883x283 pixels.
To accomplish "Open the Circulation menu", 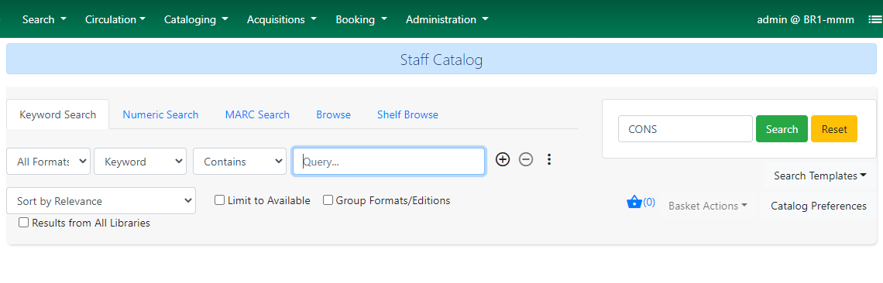I will click(115, 19).
